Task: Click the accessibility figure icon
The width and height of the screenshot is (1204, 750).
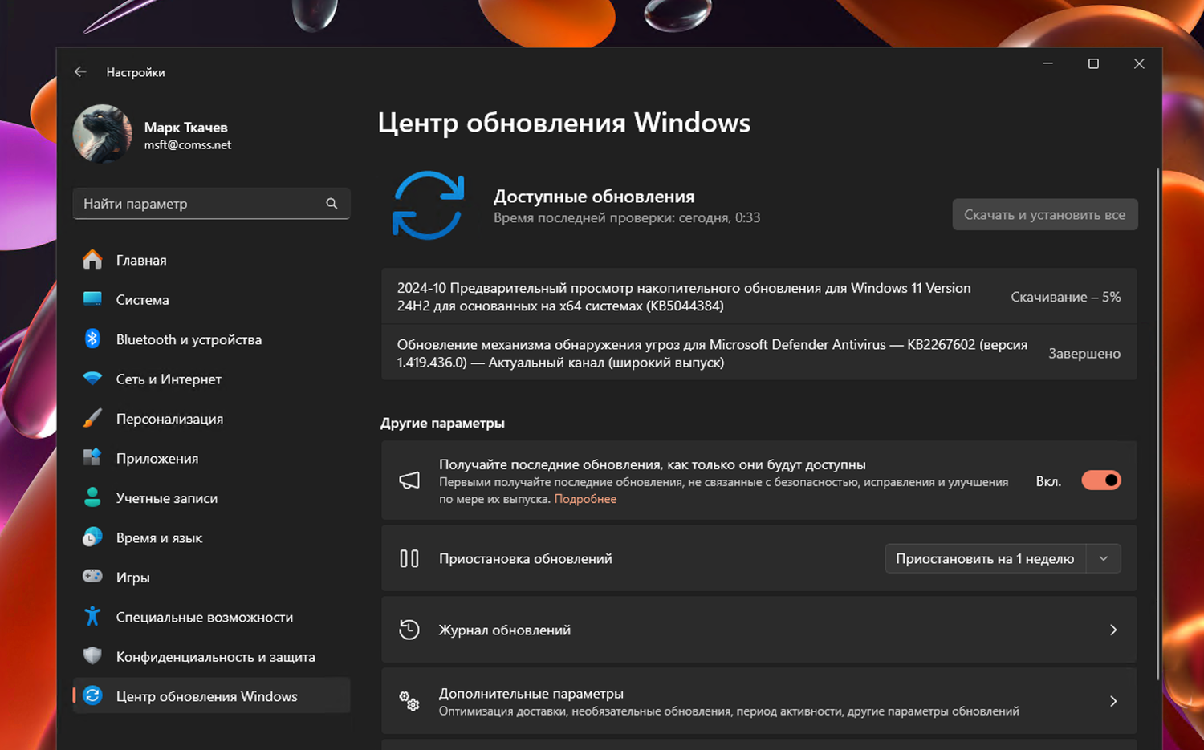Action: (92, 616)
